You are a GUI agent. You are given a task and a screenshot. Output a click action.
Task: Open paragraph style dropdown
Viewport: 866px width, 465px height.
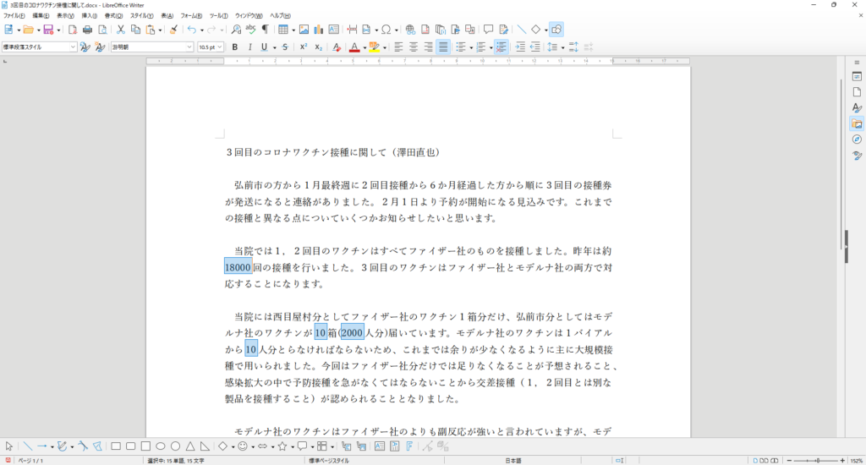click(73, 47)
